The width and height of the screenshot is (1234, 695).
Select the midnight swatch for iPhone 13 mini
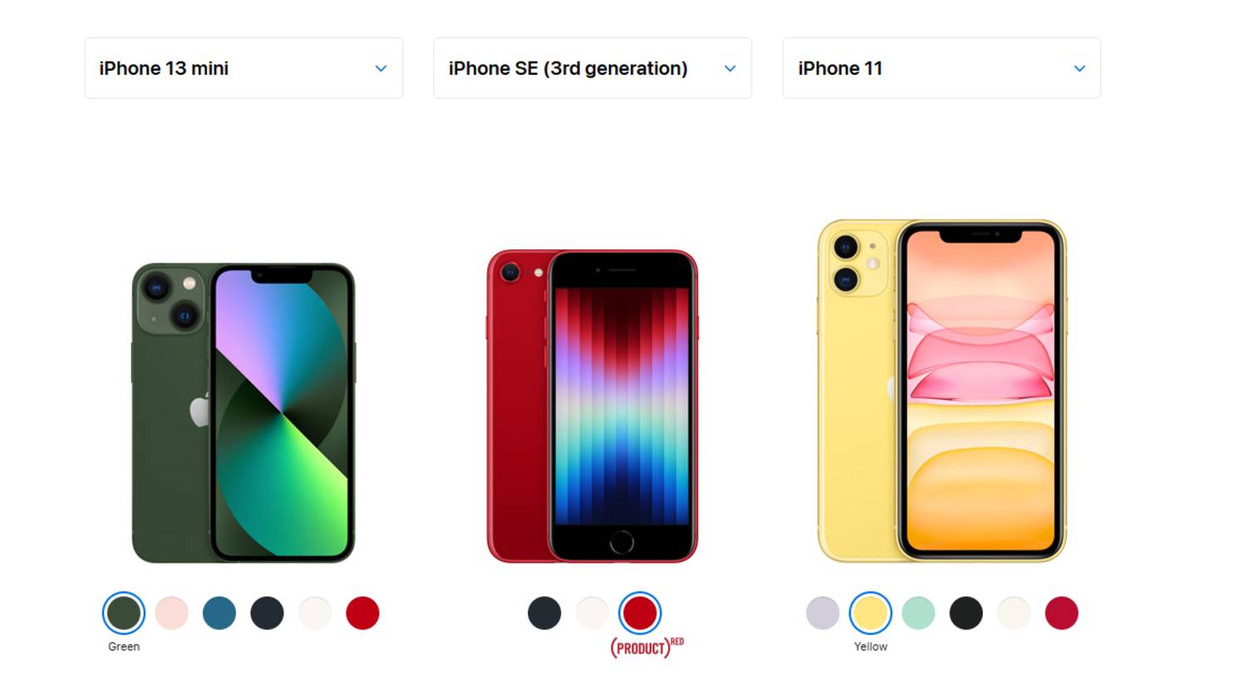(x=268, y=614)
